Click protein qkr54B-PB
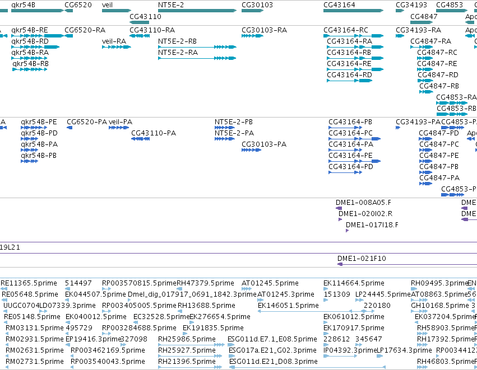 tap(29, 161)
